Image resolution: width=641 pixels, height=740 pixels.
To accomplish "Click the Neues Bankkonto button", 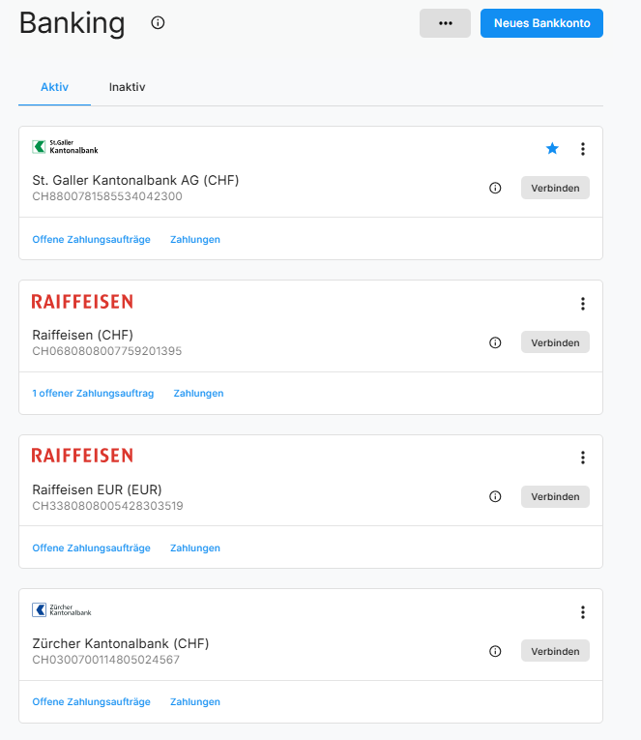I will click(x=541, y=23).
